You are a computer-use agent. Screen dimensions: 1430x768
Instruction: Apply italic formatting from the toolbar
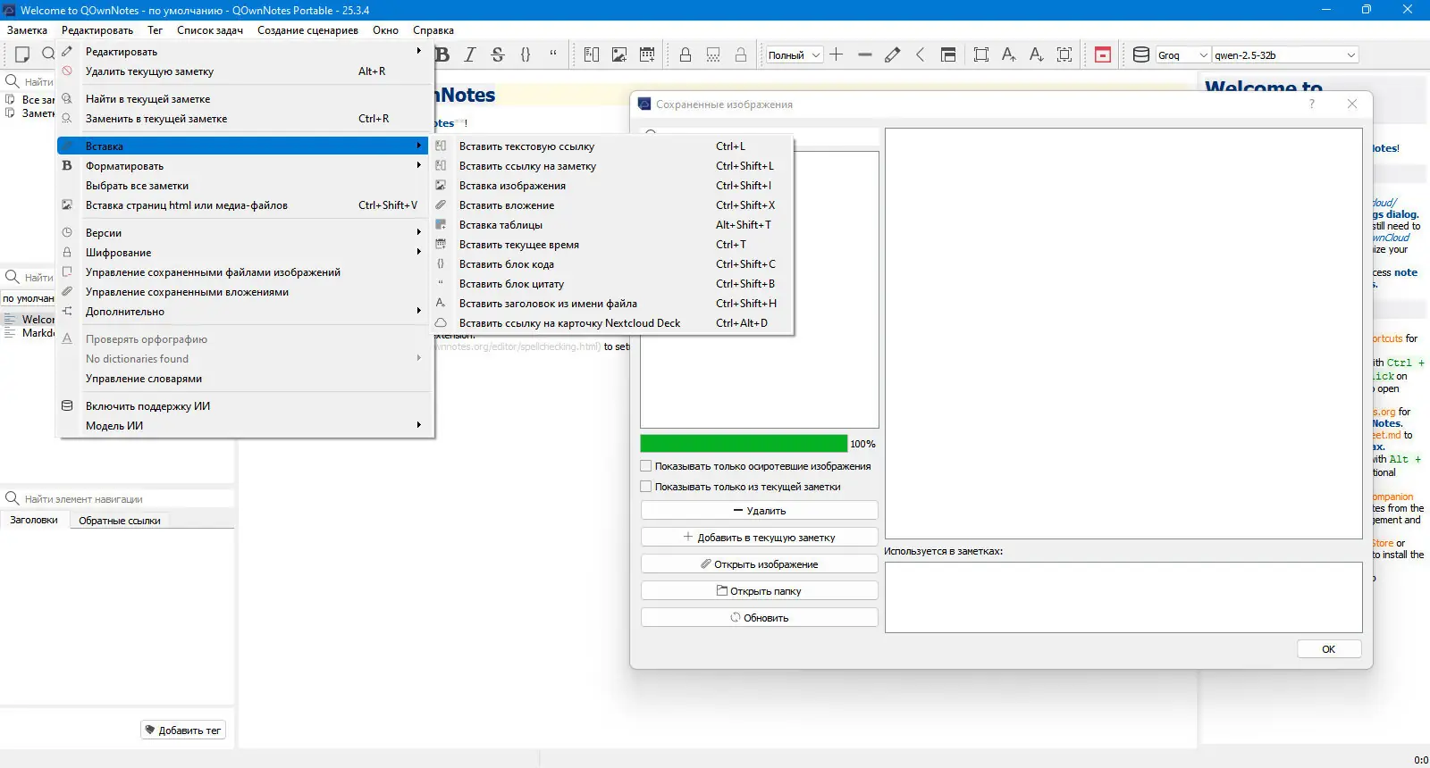click(x=470, y=54)
